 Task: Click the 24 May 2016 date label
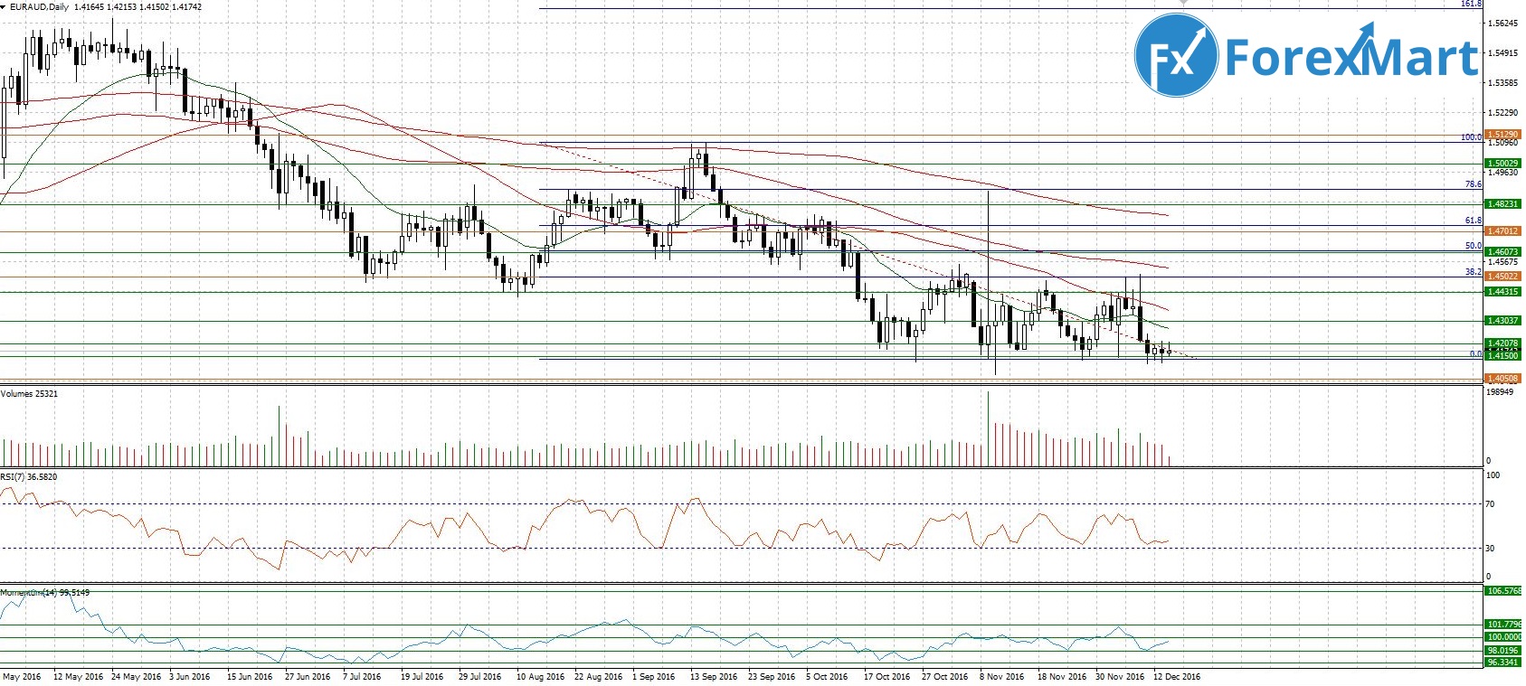coord(136,677)
